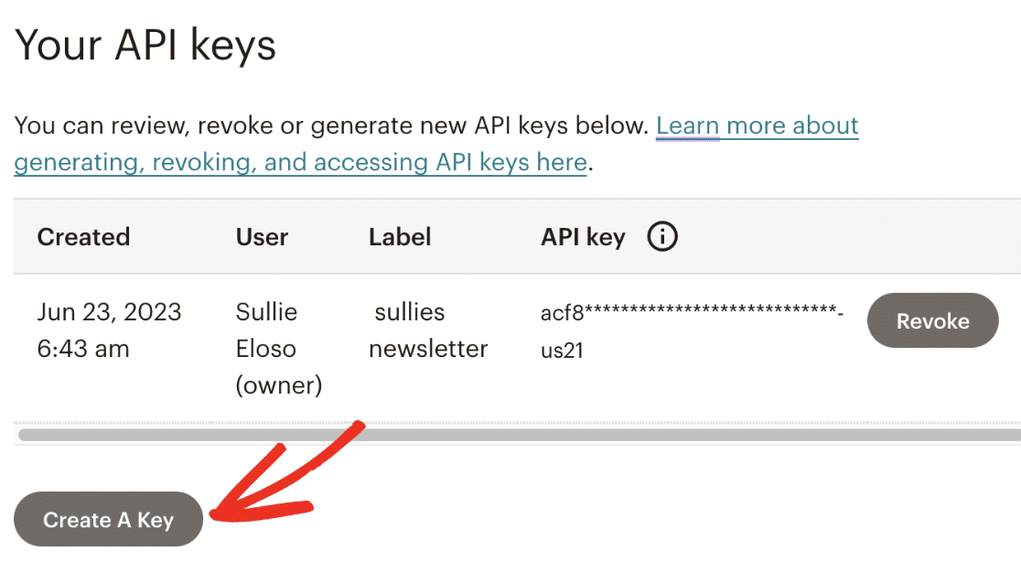Select the 'sullies newsletter' label cell

click(x=428, y=330)
